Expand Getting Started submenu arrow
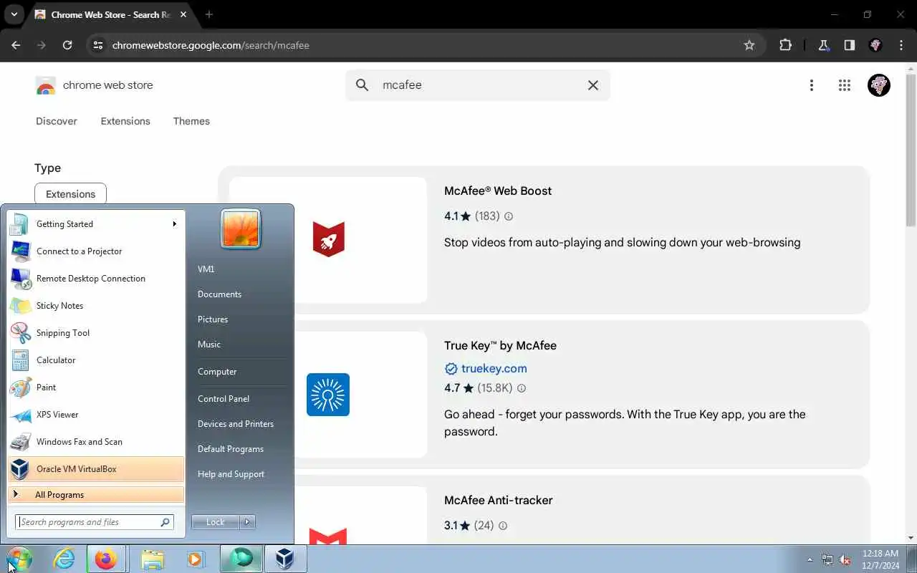This screenshot has height=573, width=917. pyautogui.click(x=174, y=224)
